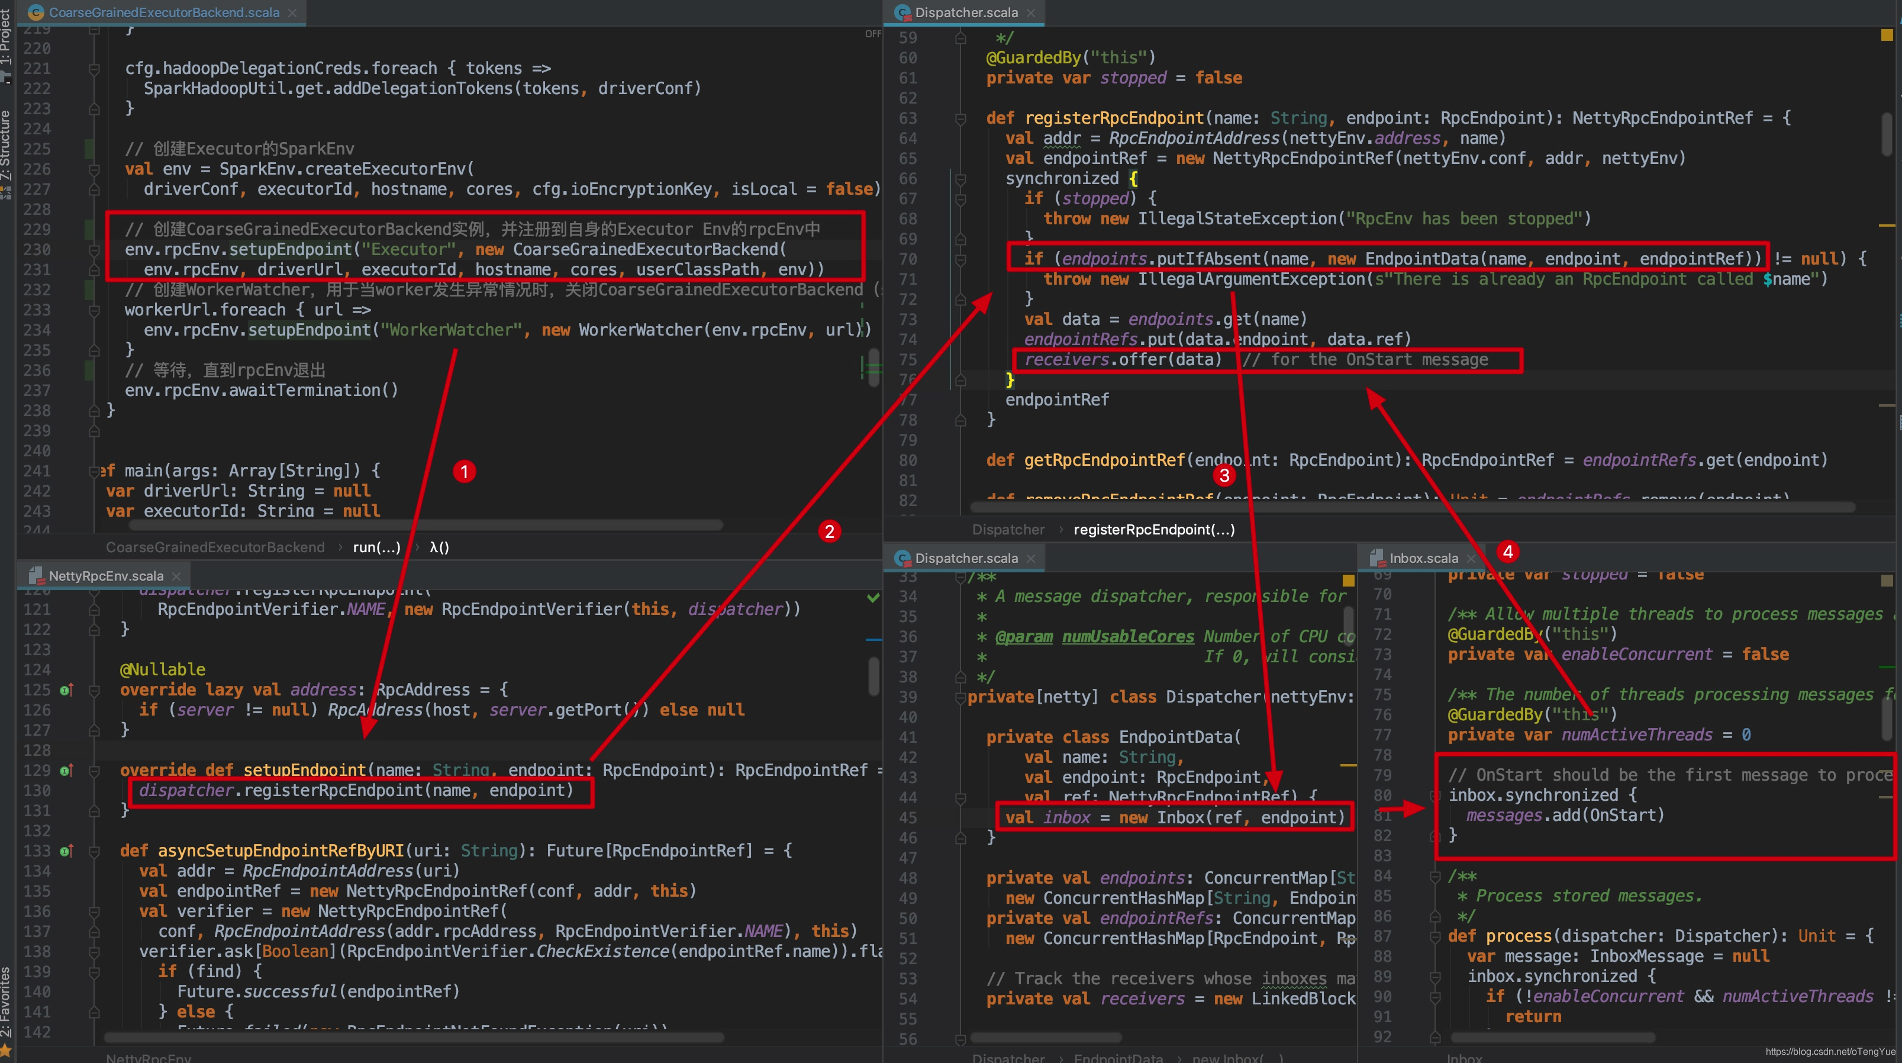Screen dimensions: 1902x1063
Task: Close the bottom Dispatcher.scala tab
Action: pyautogui.click(x=1031, y=558)
